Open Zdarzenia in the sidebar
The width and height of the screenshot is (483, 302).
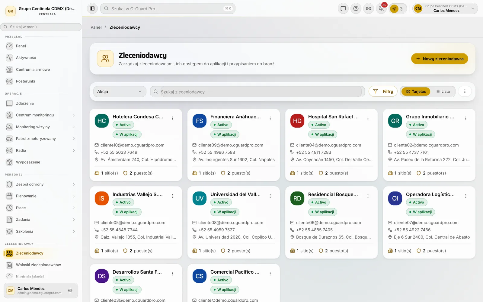41,103
